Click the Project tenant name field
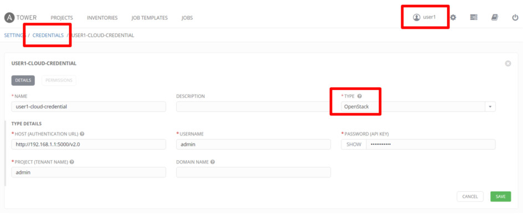Viewport: 532px width, 221px height. [x=89, y=172]
